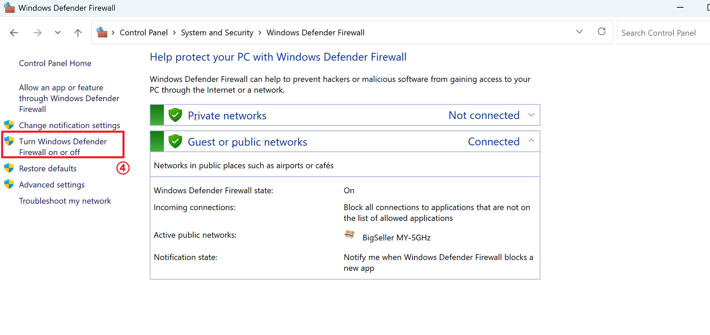Click the green shield beside Private networks
Screen dimensions: 710x335
pos(175,115)
